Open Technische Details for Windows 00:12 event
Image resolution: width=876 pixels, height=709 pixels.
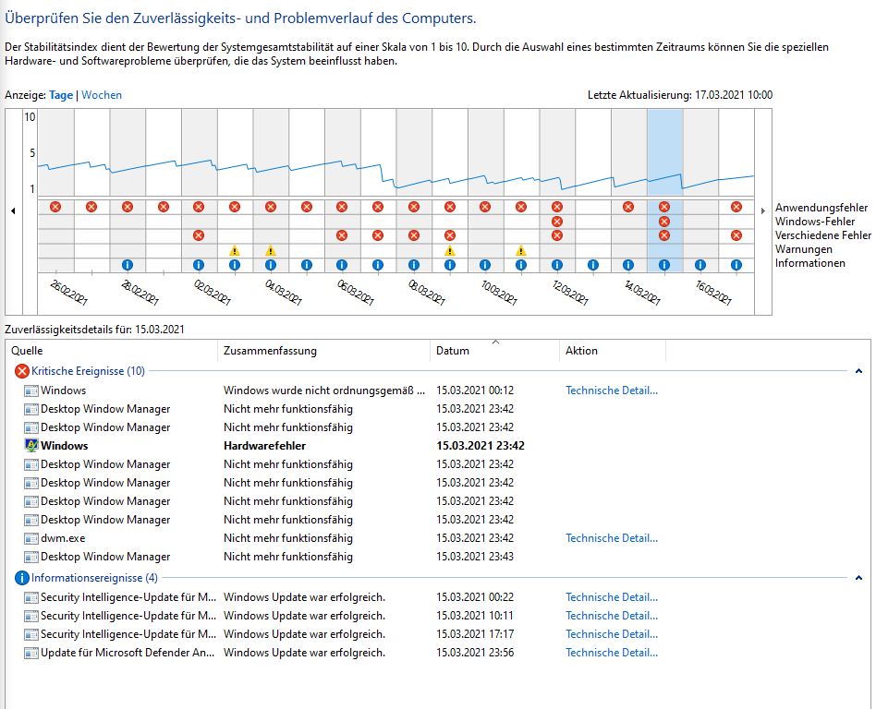coord(612,391)
